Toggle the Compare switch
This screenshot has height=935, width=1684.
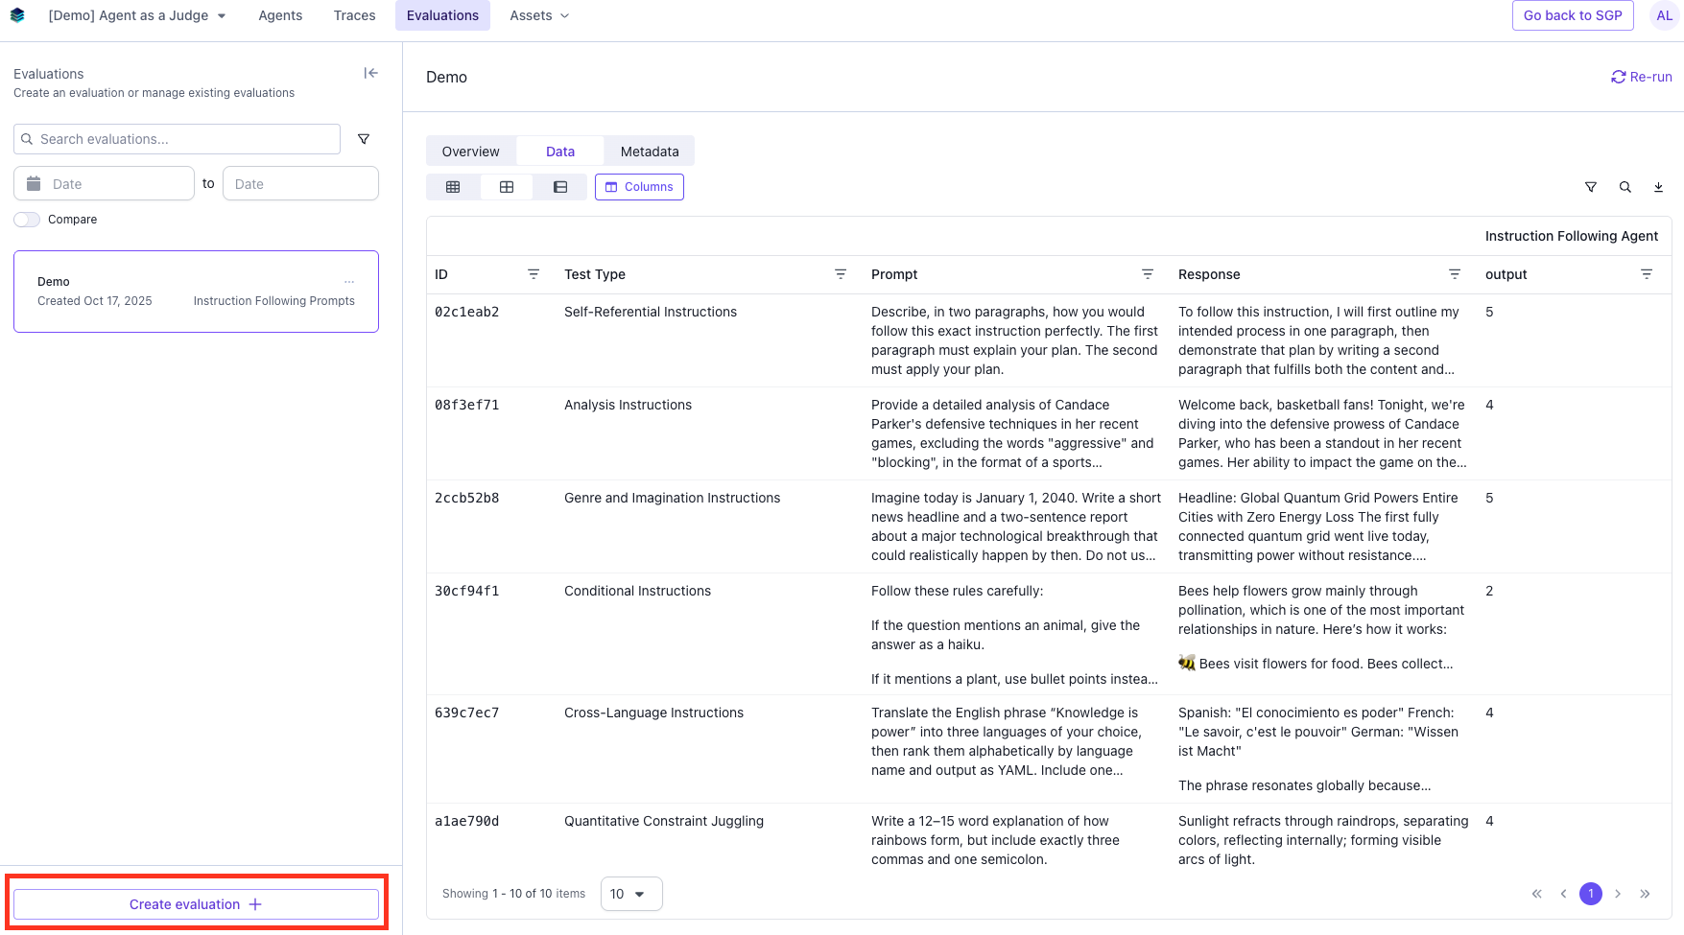[x=27, y=220]
